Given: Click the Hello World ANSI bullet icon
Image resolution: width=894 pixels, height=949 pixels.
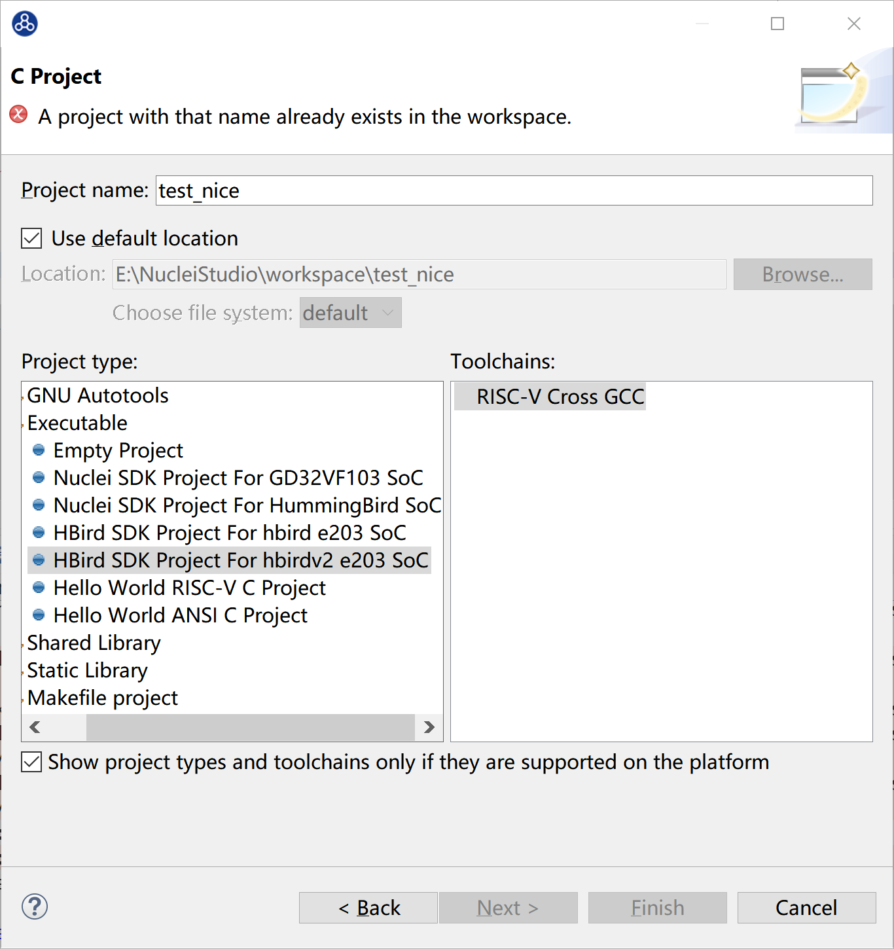Looking at the screenshot, I should 39,615.
